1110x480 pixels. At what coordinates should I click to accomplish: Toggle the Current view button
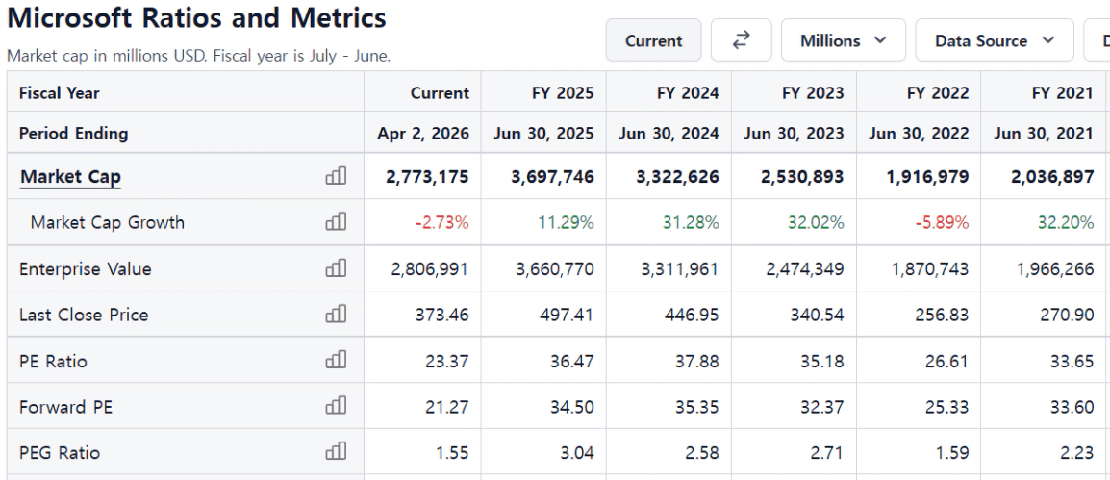pyautogui.click(x=653, y=40)
